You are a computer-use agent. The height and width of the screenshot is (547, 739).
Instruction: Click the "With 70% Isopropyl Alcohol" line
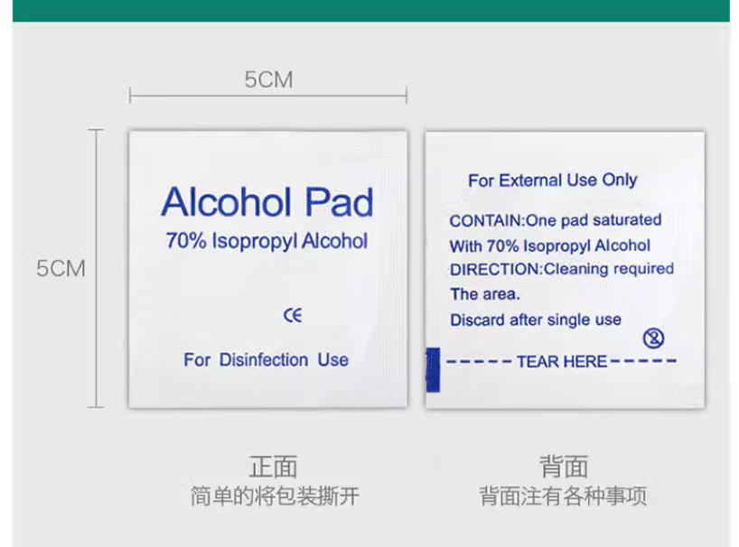coord(549,246)
